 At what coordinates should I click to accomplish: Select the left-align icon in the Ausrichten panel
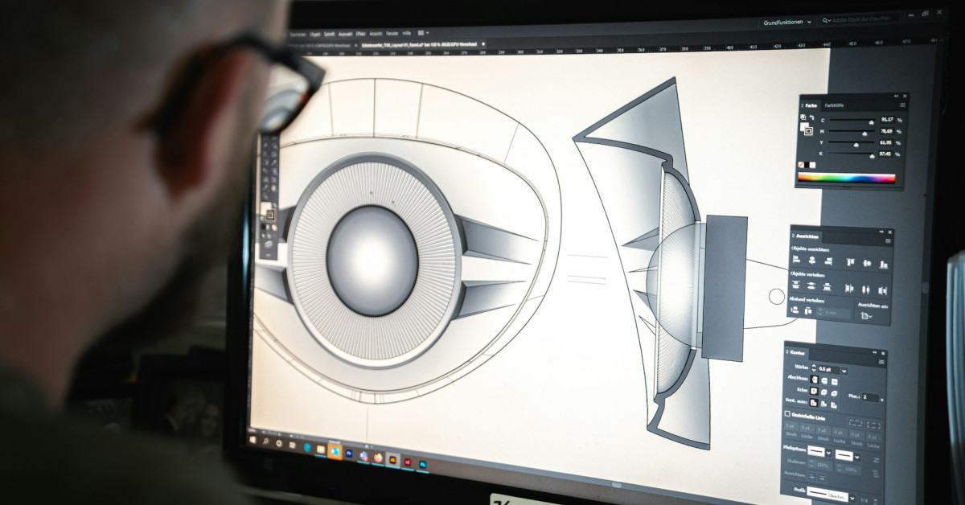795,261
